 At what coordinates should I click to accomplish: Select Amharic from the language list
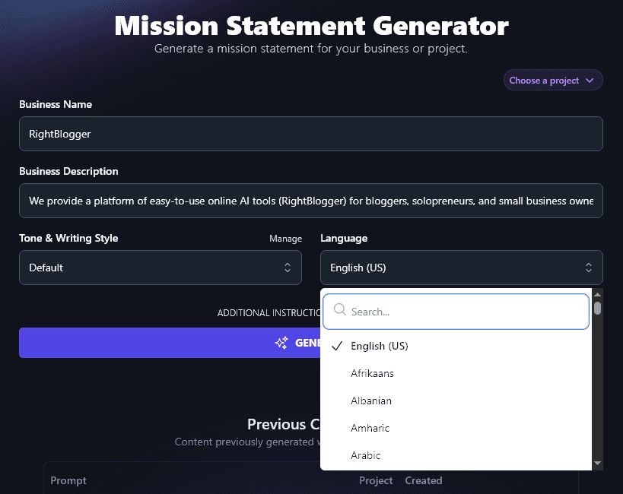(370, 428)
